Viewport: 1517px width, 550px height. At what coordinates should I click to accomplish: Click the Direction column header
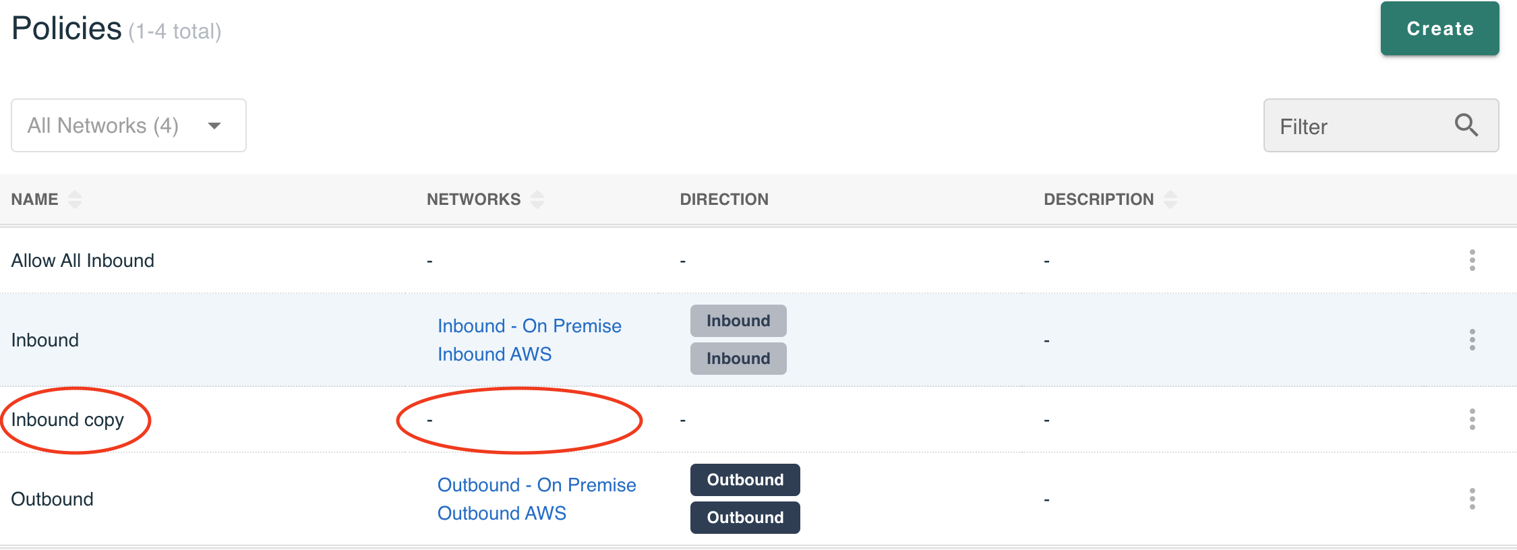[724, 199]
